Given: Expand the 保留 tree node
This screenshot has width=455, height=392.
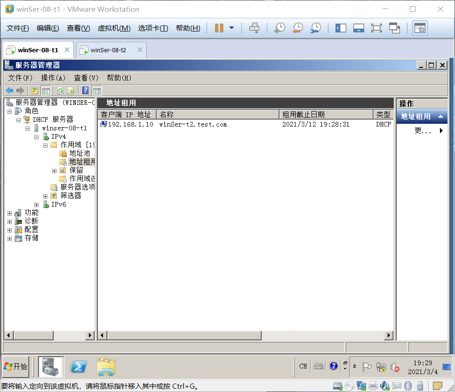Looking at the screenshot, I should 54,171.
